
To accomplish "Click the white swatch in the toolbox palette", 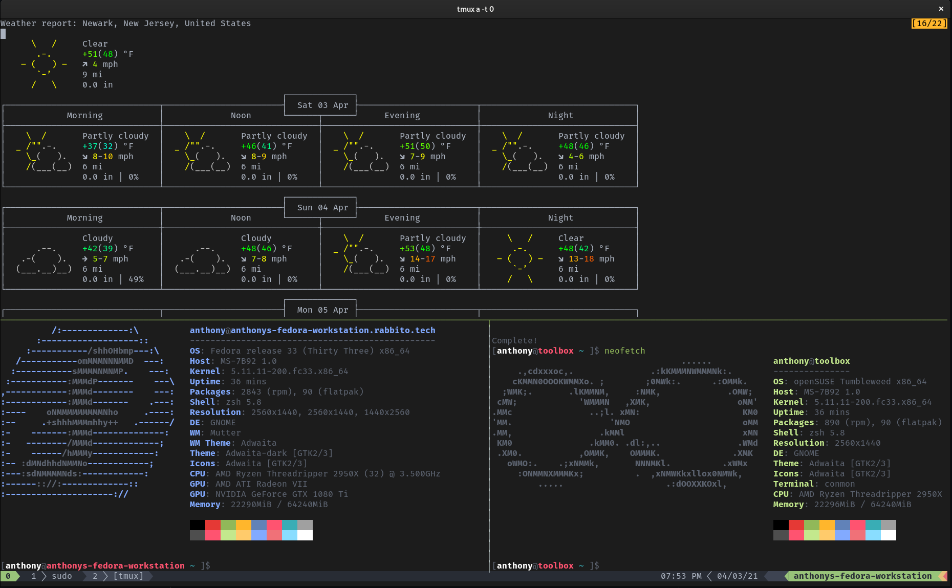I will tap(889, 535).
